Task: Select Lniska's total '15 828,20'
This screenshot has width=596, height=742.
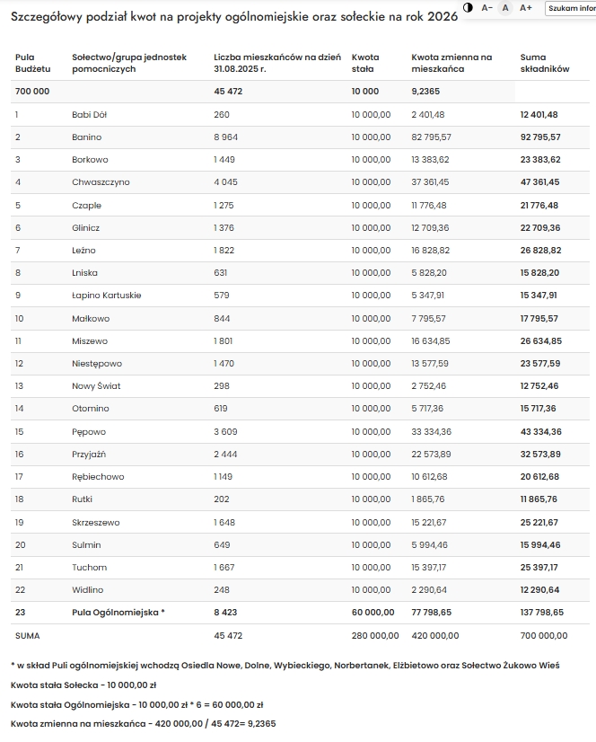Action: [x=539, y=272]
